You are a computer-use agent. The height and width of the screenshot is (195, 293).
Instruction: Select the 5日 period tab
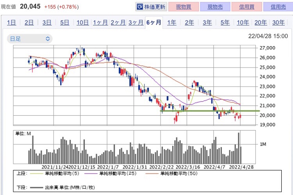tap(64, 23)
